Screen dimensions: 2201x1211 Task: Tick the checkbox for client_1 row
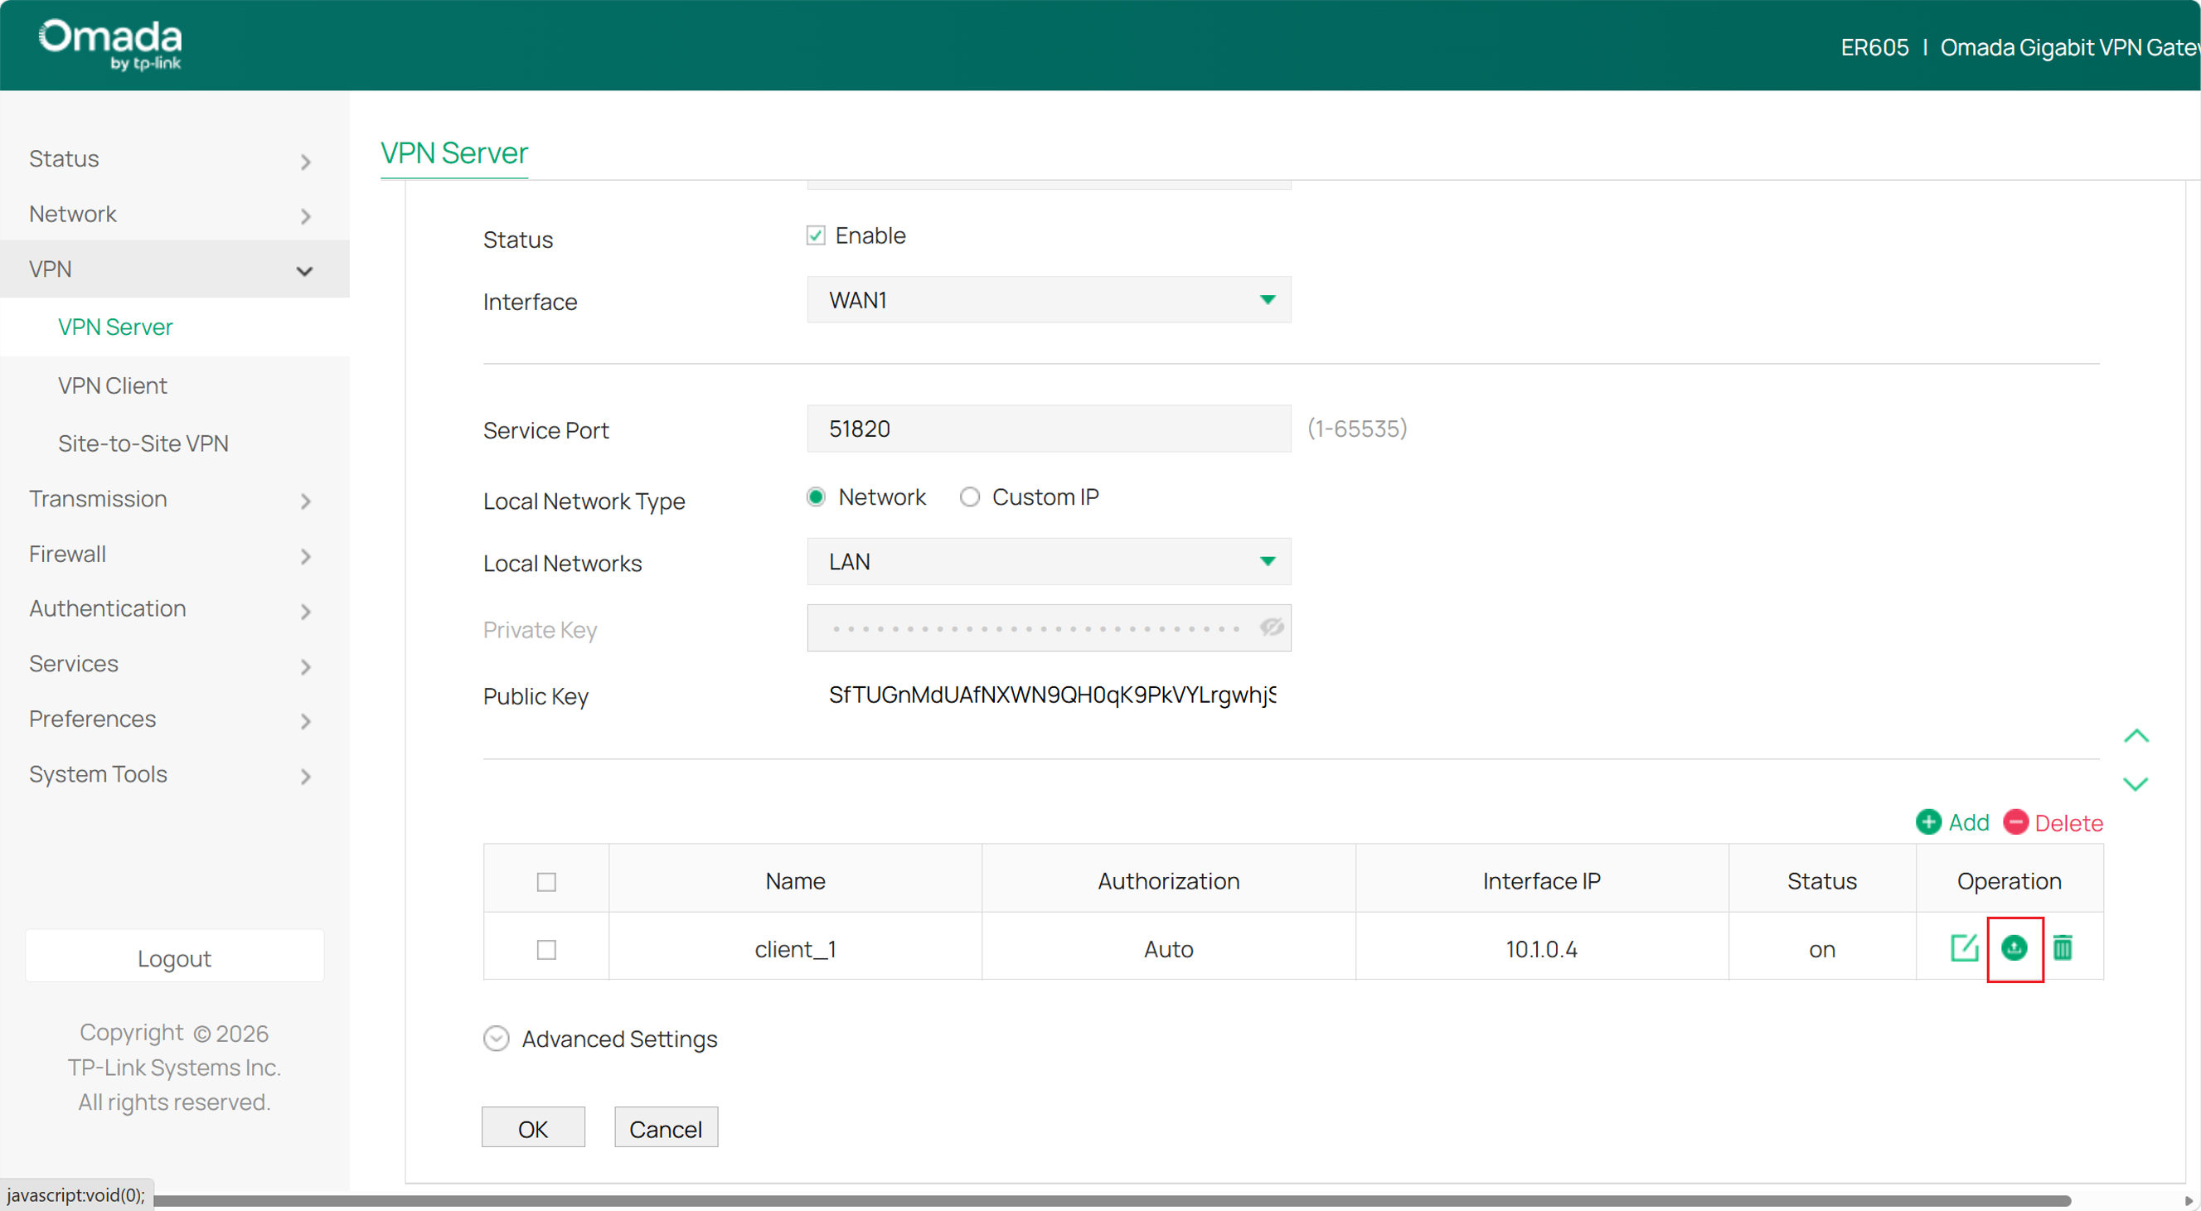[546, 950]
